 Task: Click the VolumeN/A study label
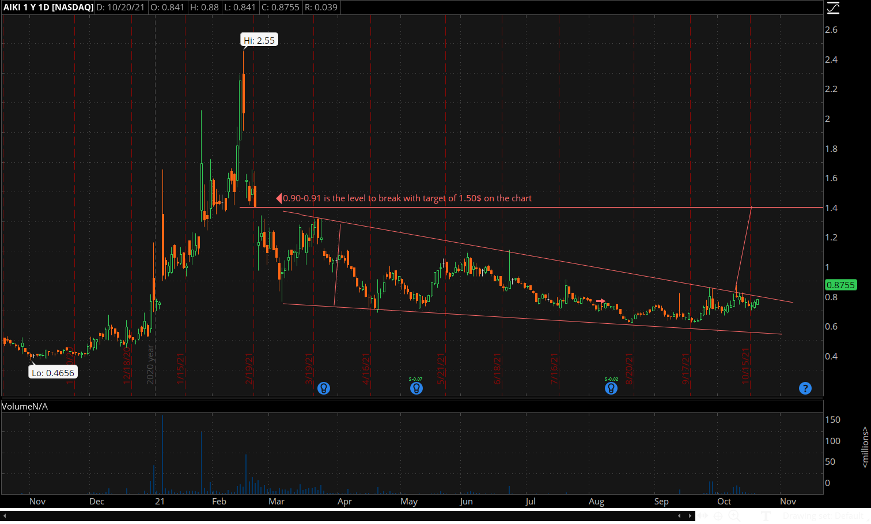coord(25,406)
